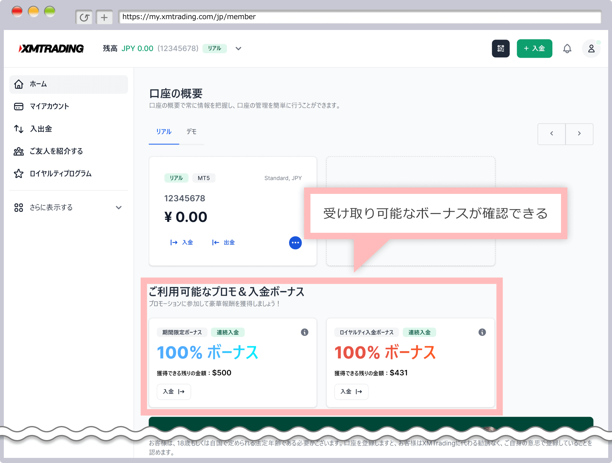Open notifications bell
Screen dimensions: 612x463
[x=567, y=48]
